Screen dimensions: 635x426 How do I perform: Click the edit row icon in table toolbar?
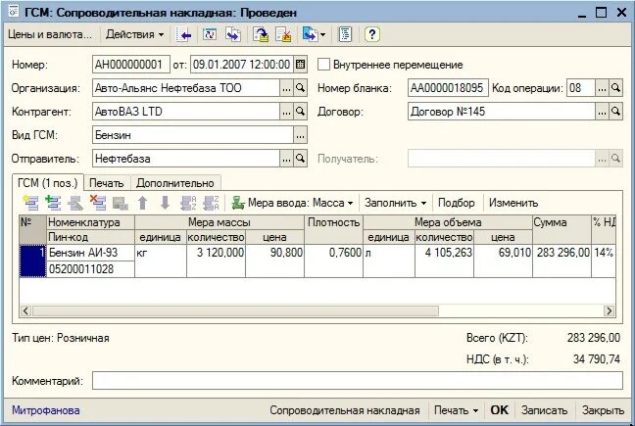point(75,203)
